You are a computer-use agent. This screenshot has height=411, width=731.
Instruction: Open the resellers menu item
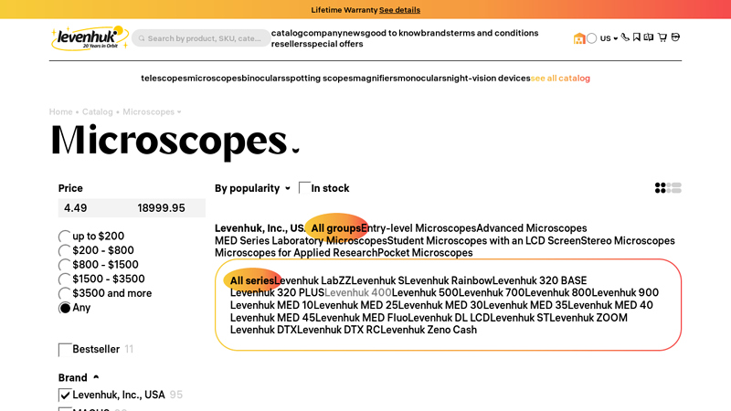289,44
